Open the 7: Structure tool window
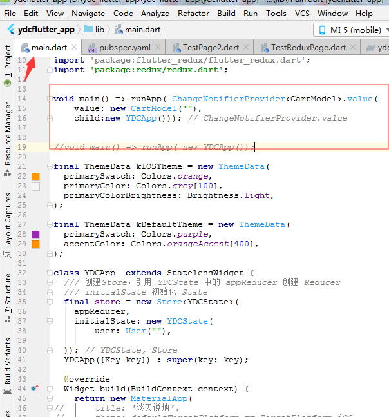 click(8, 298)
